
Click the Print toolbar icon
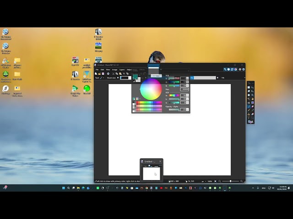pos(108,74)
